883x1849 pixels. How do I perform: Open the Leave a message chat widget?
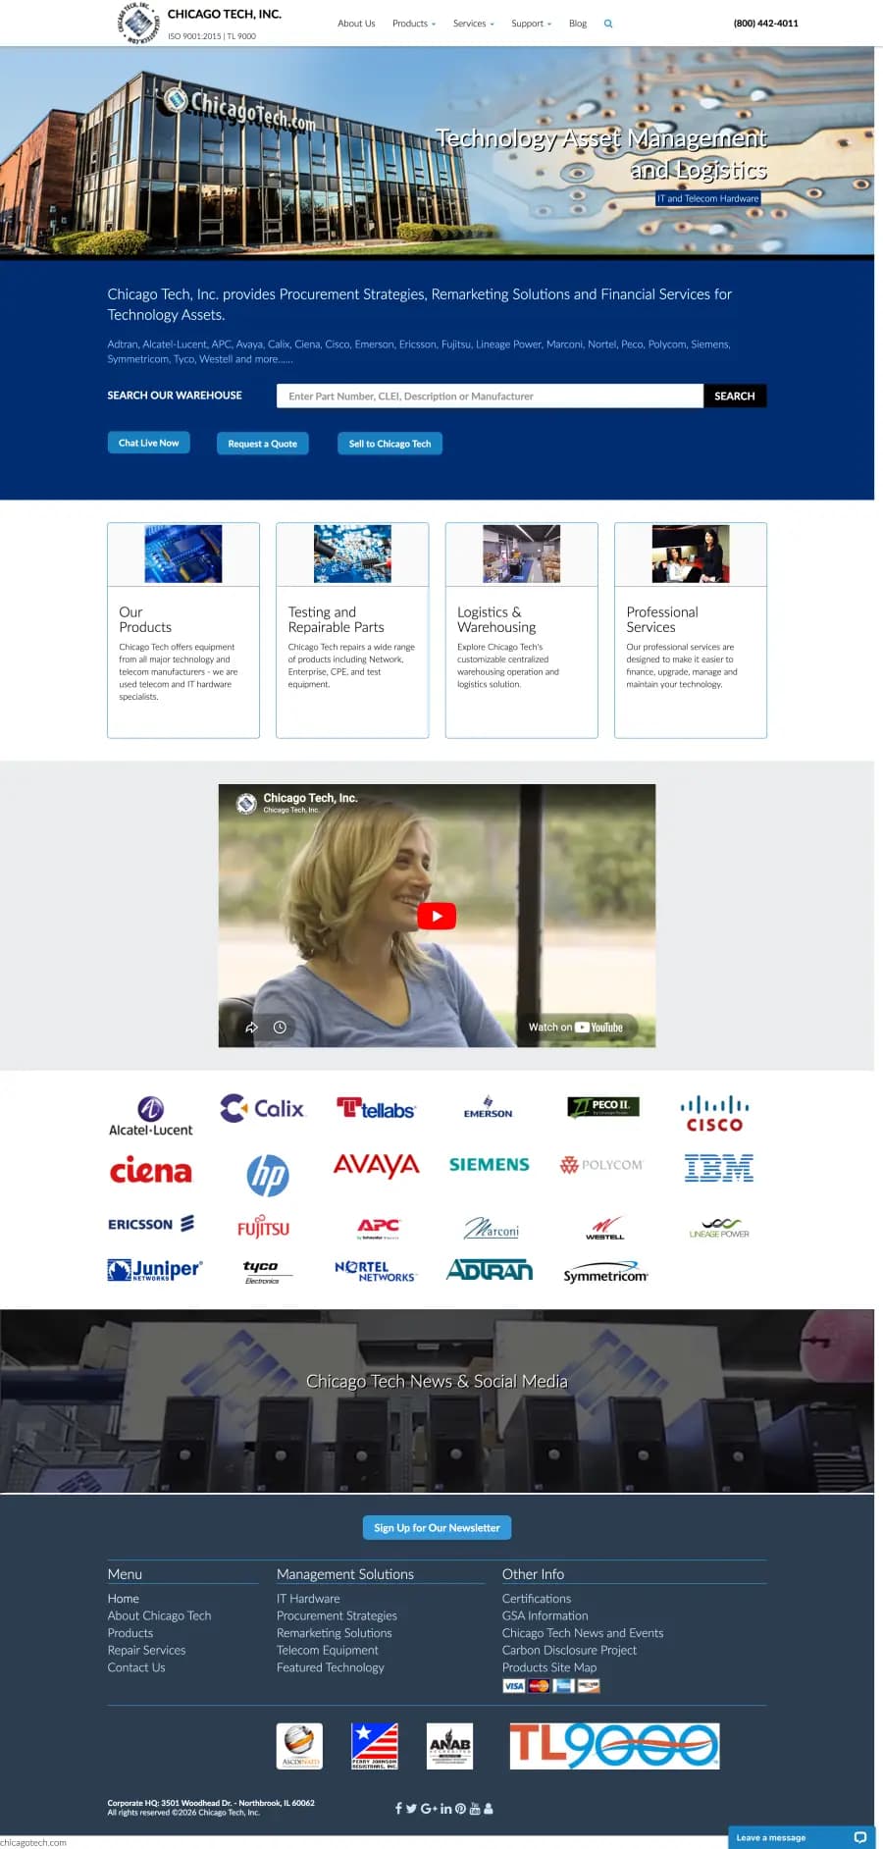point(802,1837)
